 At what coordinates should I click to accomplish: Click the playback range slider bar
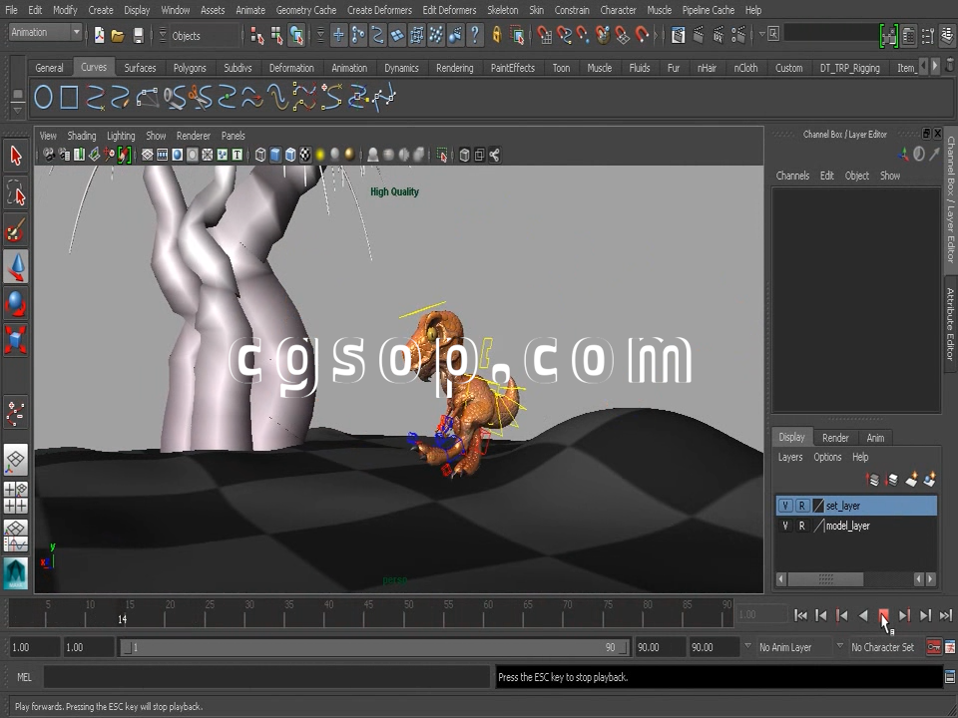369,647
